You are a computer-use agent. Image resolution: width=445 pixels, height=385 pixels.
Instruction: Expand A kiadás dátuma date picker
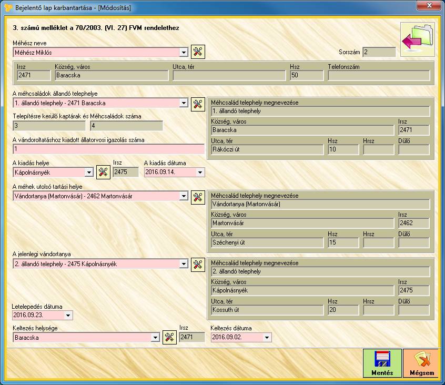[x=200, y=173]
